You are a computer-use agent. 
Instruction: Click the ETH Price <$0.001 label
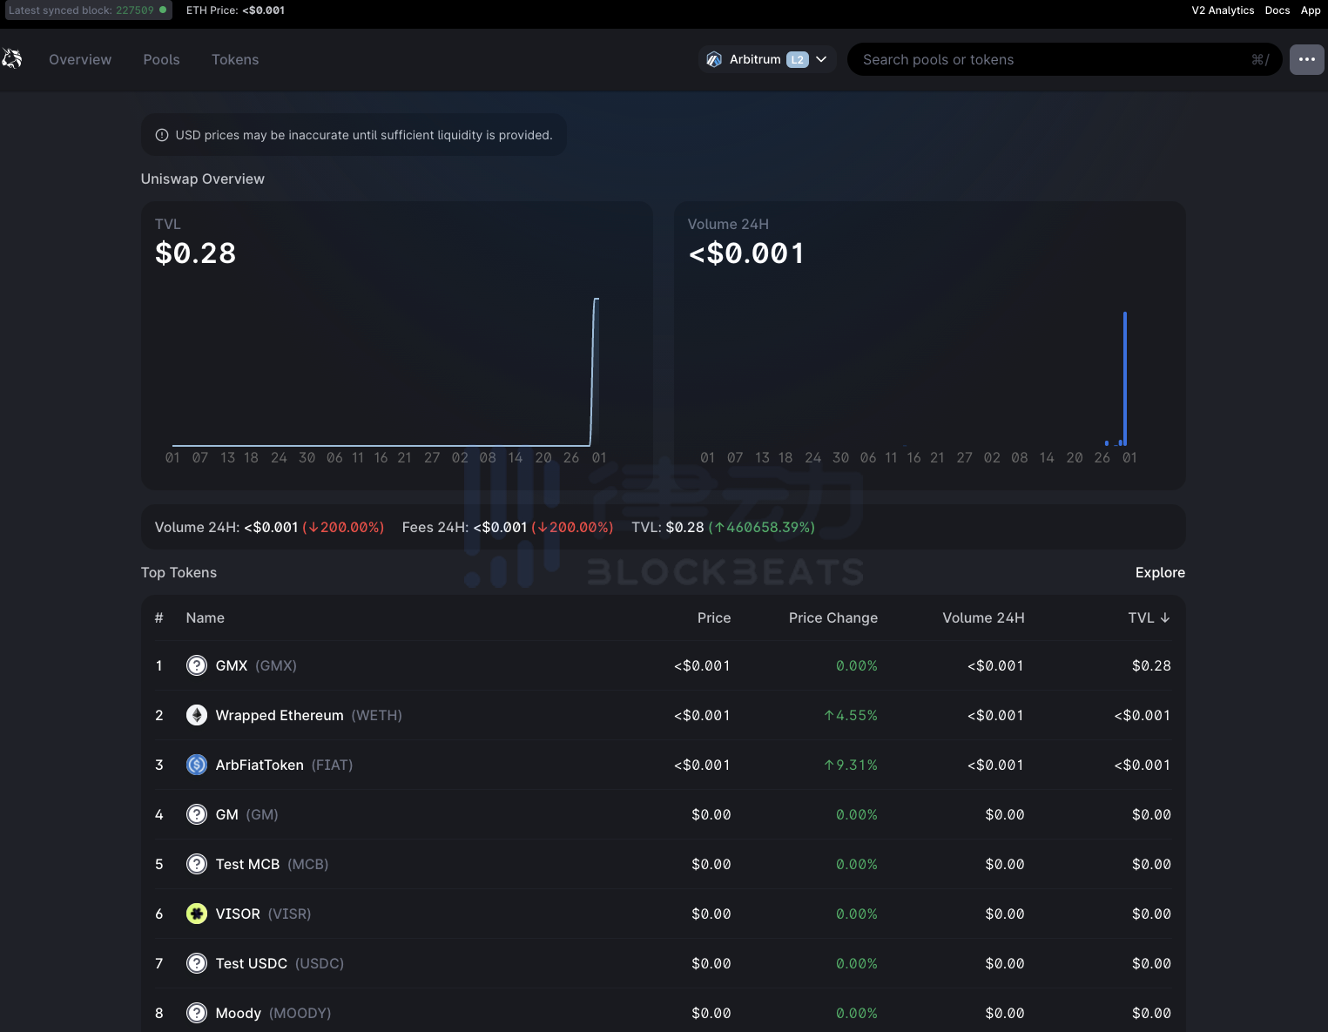click(235, 10)
